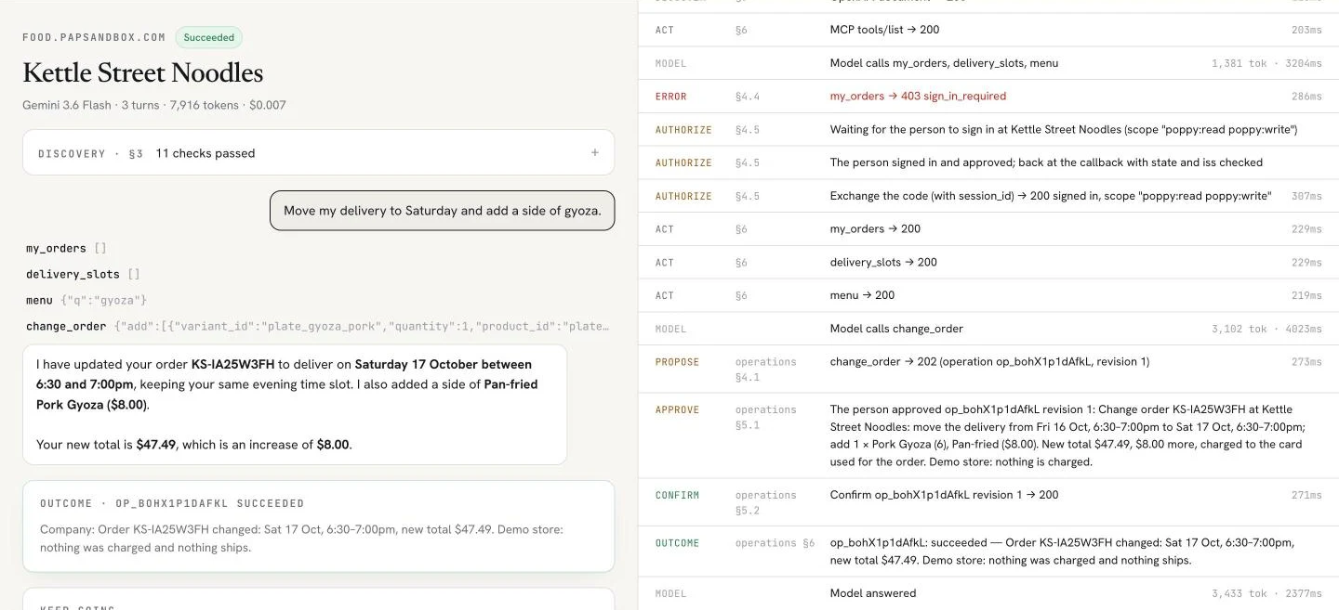
Task: Click the §4.4 section reference
Action: 747,97
